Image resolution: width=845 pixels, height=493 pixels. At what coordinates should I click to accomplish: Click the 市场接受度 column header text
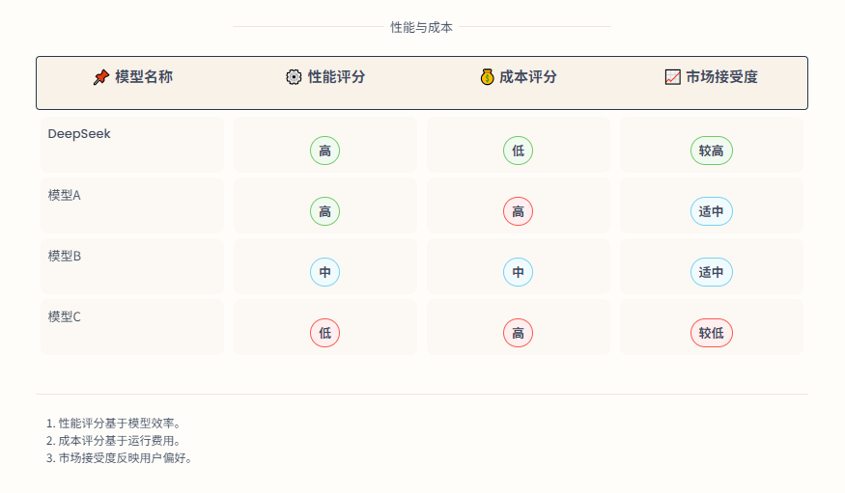721,77
